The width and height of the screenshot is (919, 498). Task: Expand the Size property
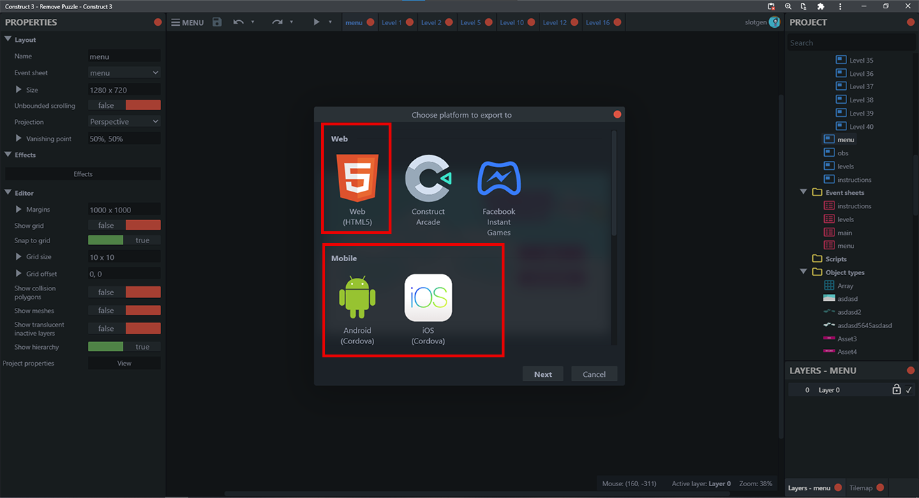[19, 90]
